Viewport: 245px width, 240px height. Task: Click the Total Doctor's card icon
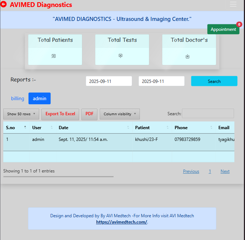(x=188, y=57)
